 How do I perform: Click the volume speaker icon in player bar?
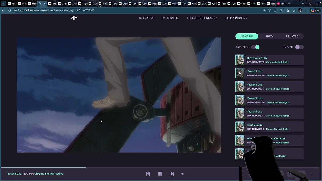click(182, 174)
